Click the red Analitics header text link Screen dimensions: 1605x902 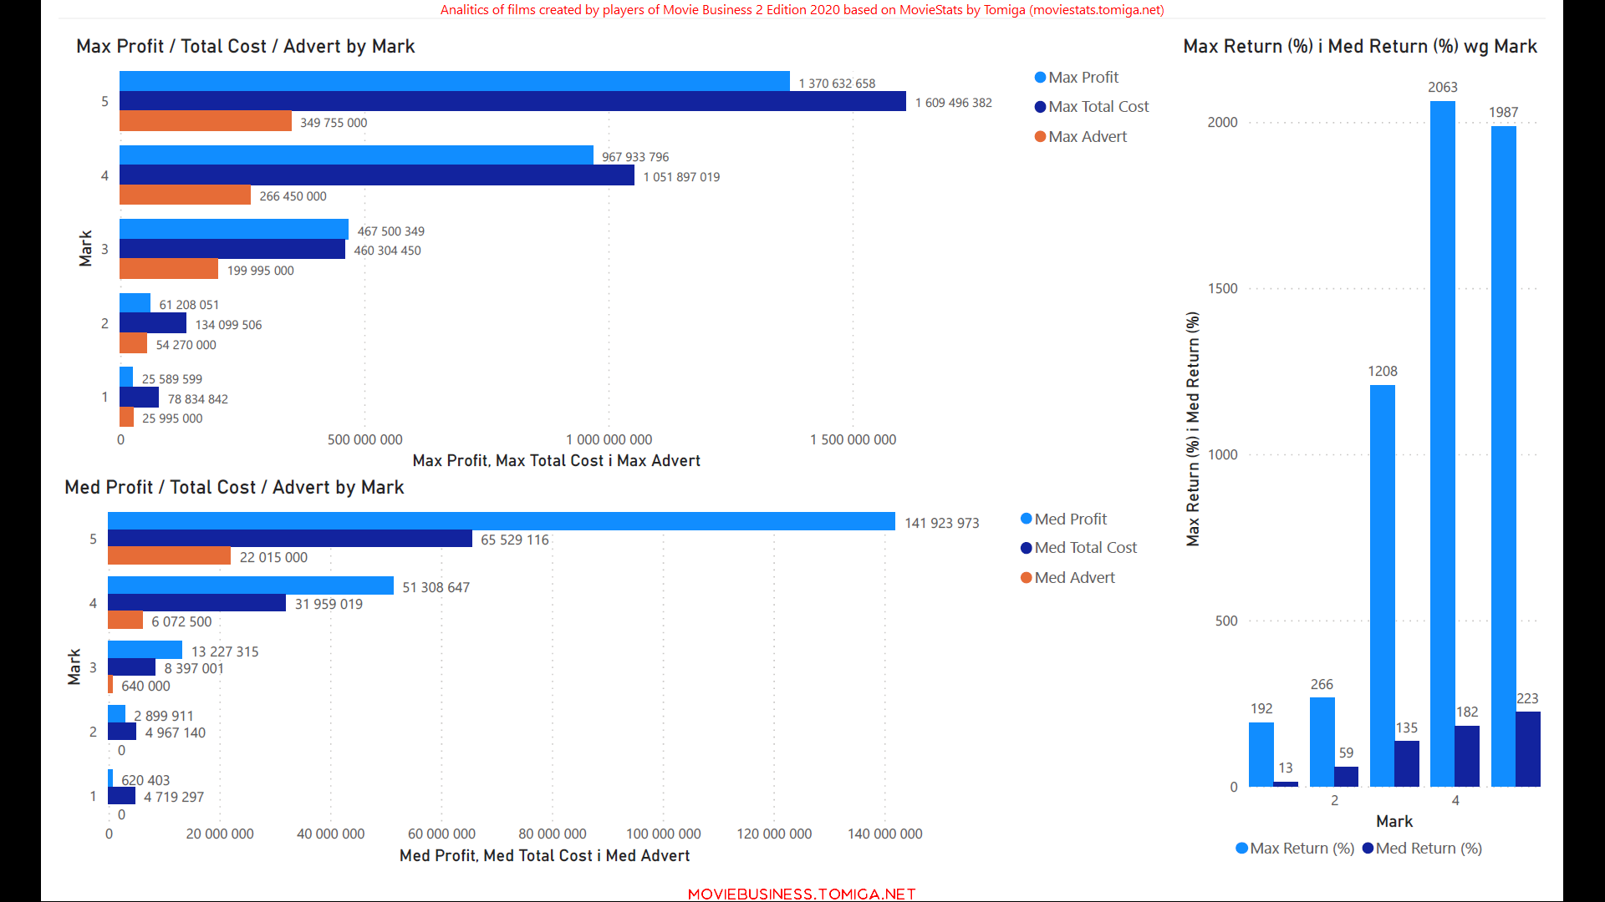click(x=802, y=10)
